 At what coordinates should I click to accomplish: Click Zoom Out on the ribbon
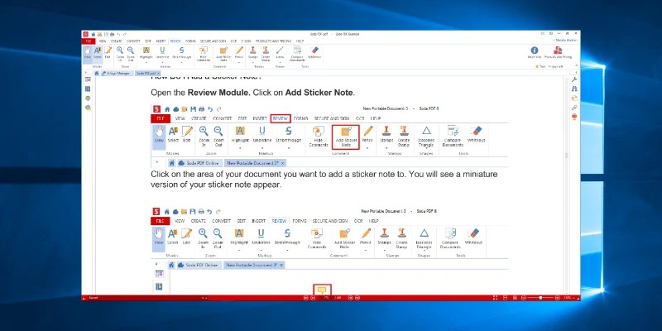click(x=131, y=53)
